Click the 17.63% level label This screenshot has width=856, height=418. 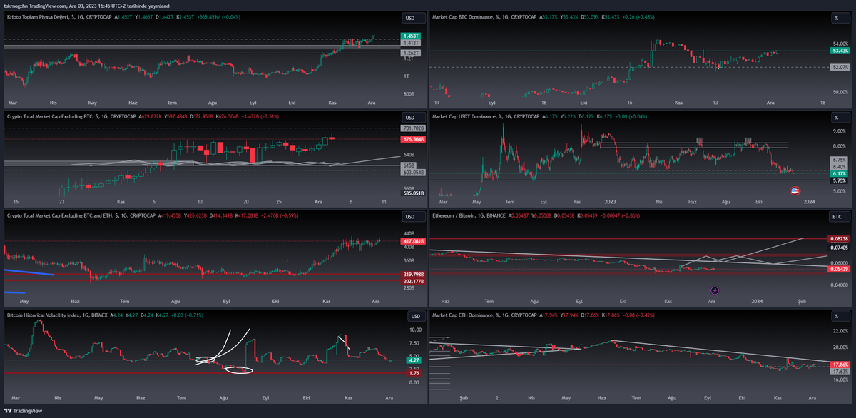pos(840,371)
